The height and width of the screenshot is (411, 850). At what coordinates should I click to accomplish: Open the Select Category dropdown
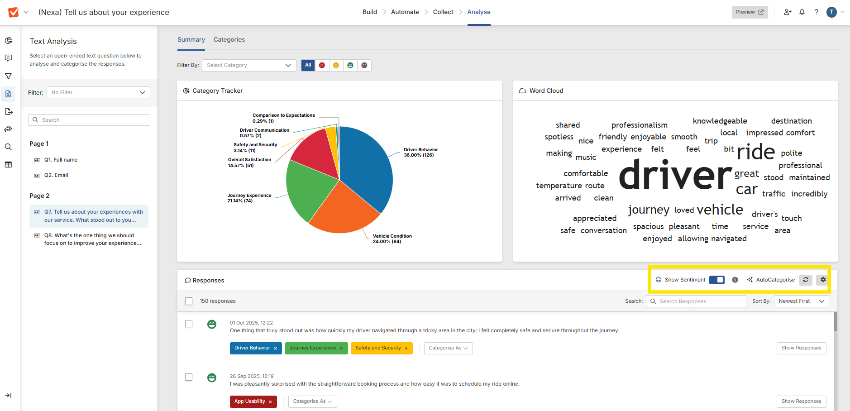[x=248, y=65]
